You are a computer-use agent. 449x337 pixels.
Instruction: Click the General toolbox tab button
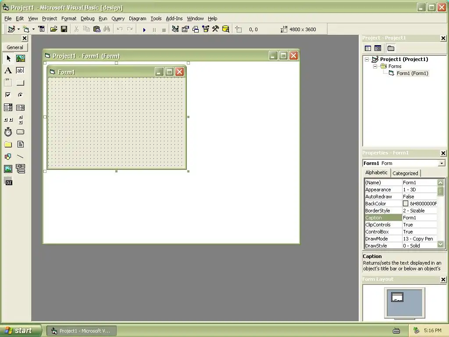pos(15,47)
